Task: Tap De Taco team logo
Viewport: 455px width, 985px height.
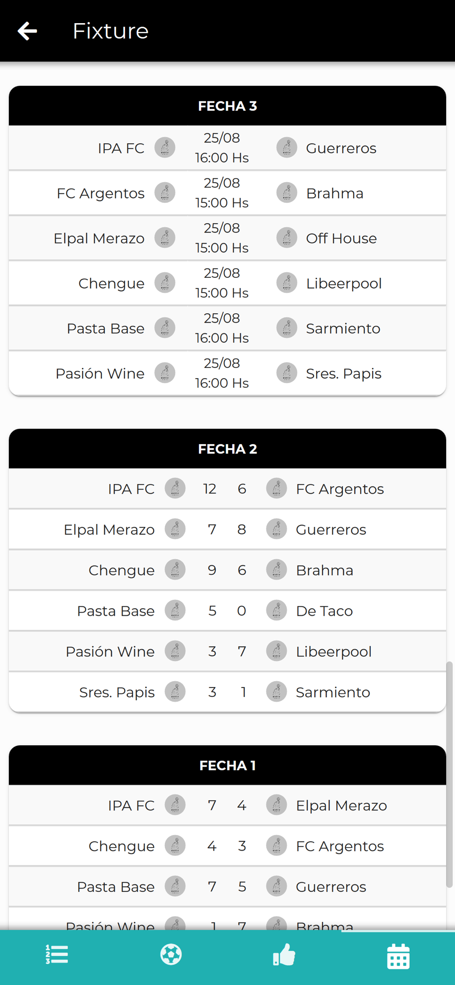Action: tap(277, 611)
